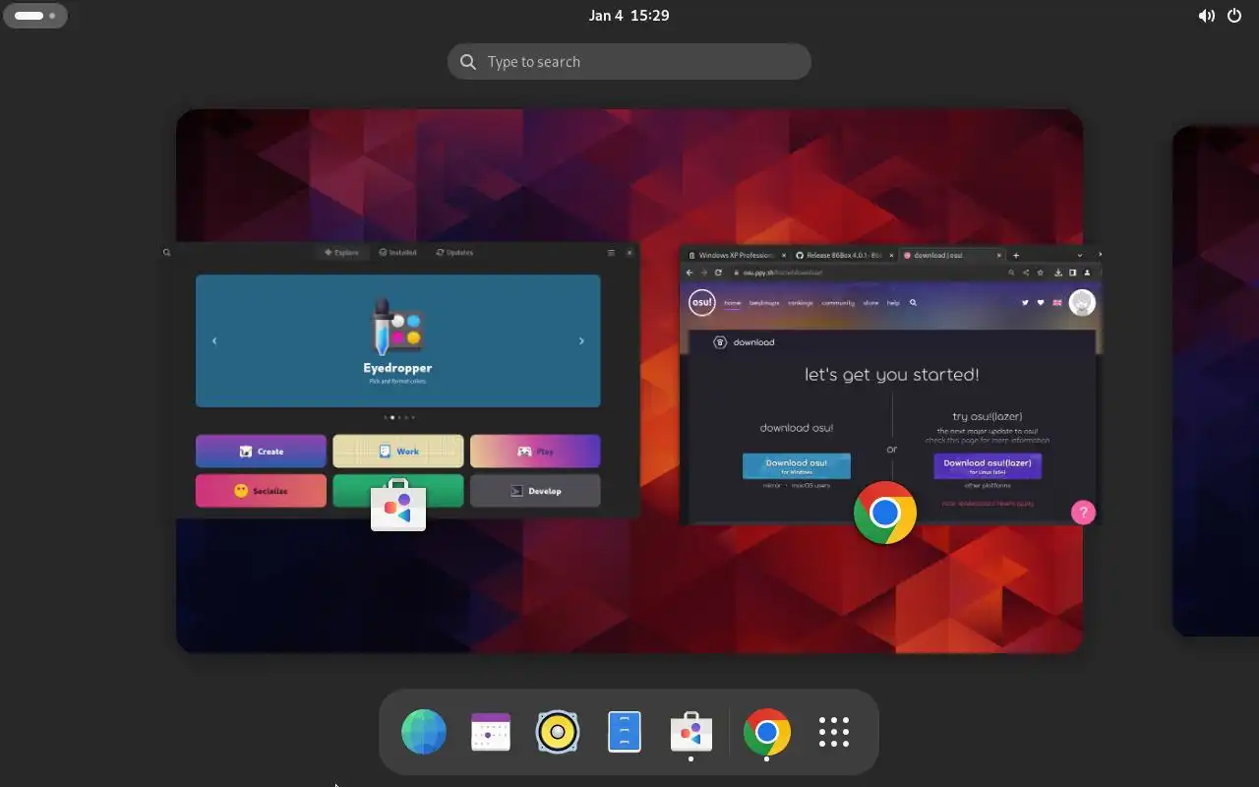Select the Windows XP Professional Chrome tab
Viewport: 1259px width, 787px height.
(737, 256)
